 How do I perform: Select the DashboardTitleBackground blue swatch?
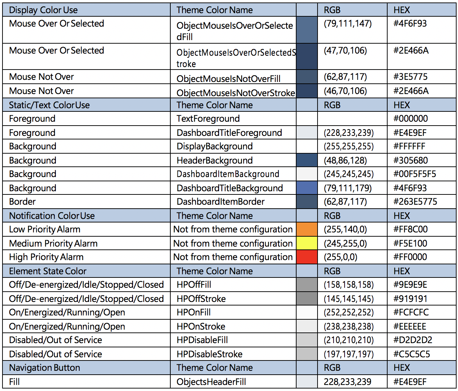click(x=307, y=188)
